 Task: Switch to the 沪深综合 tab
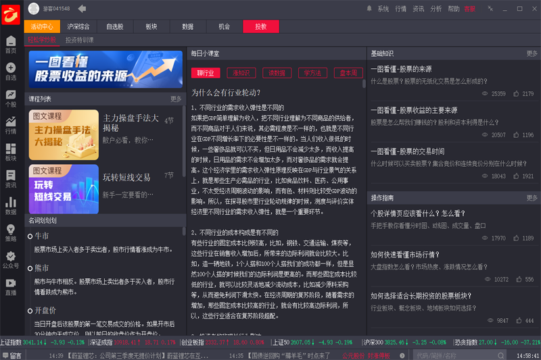point(78,26)
